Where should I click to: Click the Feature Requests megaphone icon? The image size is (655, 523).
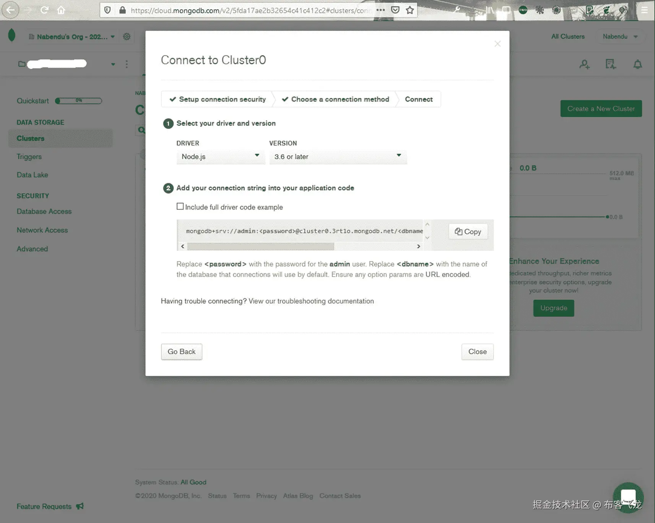pos(80,506)
